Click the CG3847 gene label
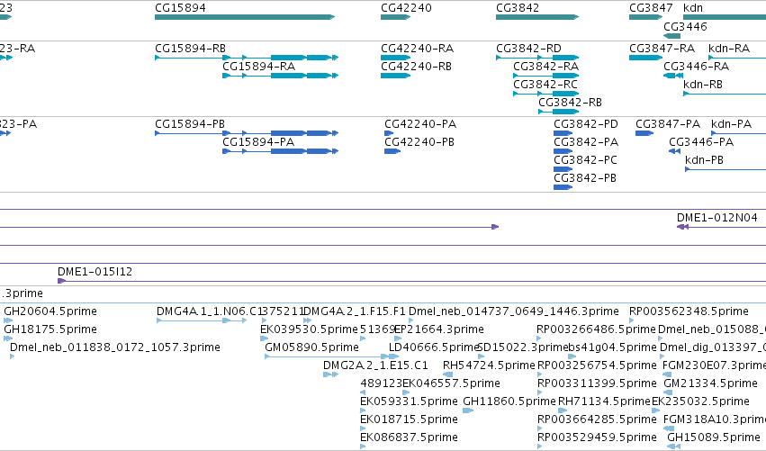The width and height of the screenshot is (766, 451). coord(651,8)
